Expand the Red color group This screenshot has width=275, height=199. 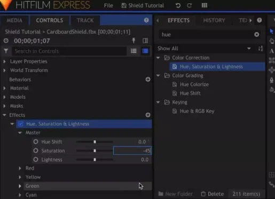click(x=20, y=168)
